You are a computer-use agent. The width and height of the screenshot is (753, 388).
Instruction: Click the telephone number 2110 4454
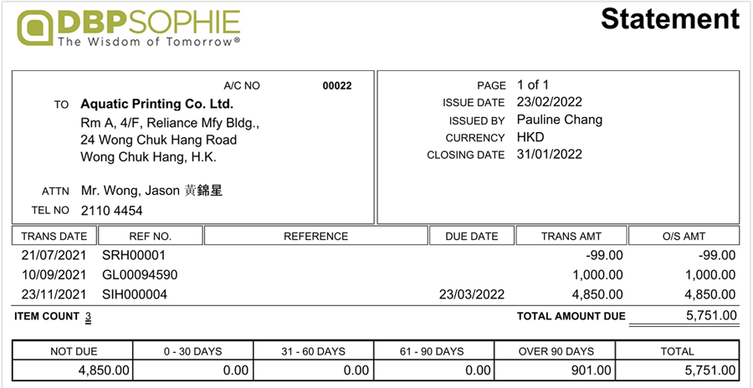coord(111,211)
